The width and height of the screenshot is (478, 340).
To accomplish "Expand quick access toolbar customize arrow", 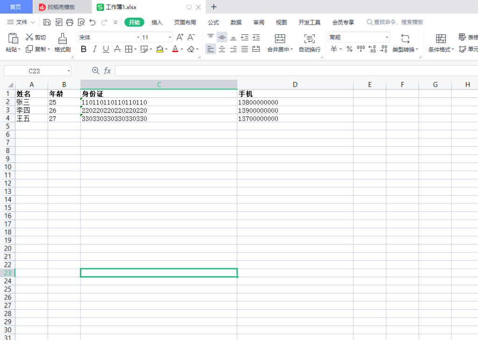I will 116,22.
